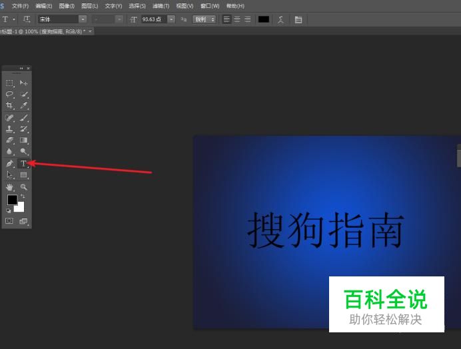Open the anti-aliasing 锐利 dropdown
Screen dimensions: 461x349
coord(205,19)
